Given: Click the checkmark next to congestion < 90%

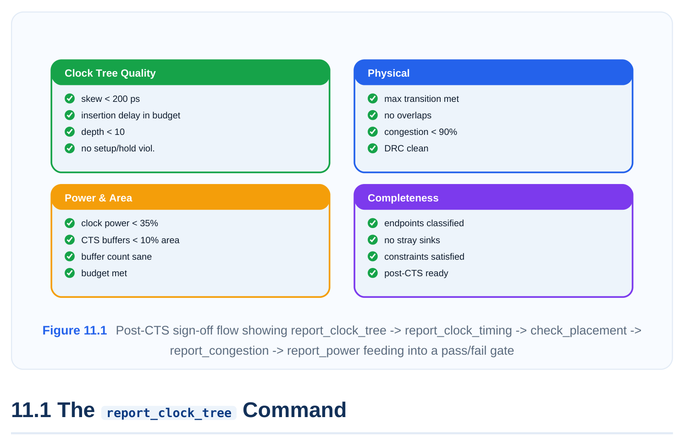Looking at the screenshot, I should coord(373,132).
